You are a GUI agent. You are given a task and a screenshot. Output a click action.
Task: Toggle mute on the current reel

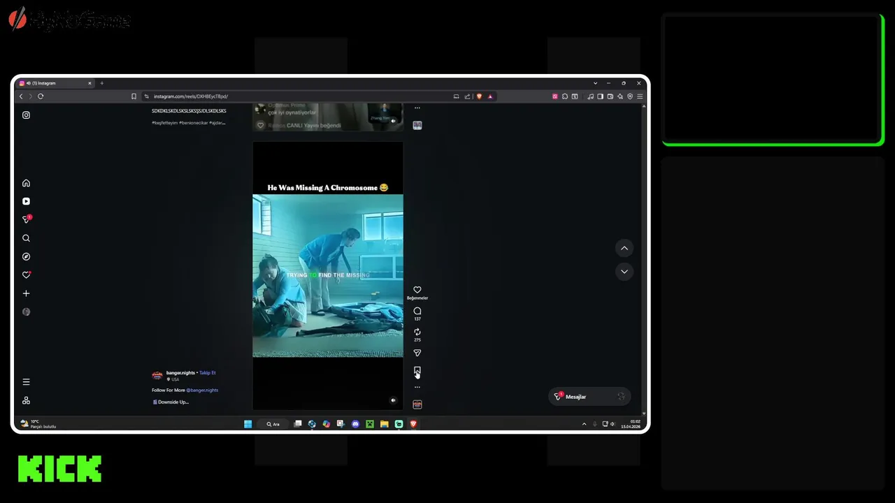[393, 400]
